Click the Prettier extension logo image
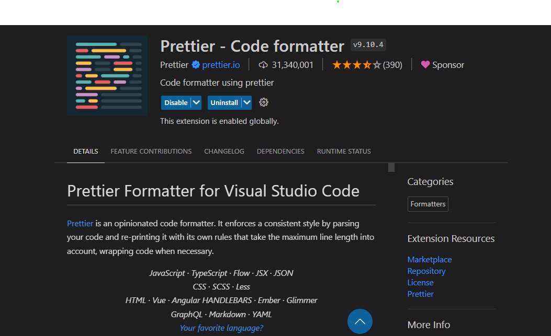Screen dimensions: 551x336 [107, 75]
